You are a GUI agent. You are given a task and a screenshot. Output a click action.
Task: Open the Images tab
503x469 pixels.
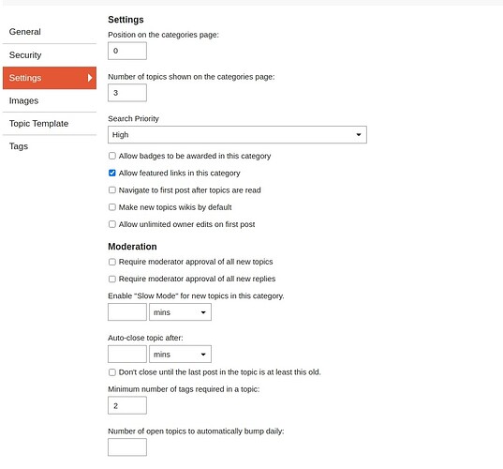(50, 100)
